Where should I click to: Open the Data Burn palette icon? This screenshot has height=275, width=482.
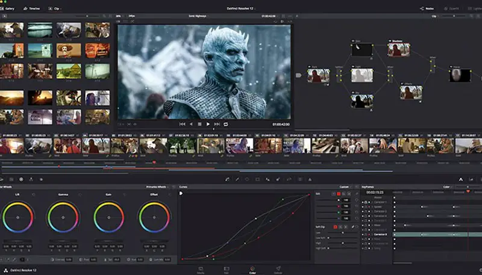(x=310, y=179)
